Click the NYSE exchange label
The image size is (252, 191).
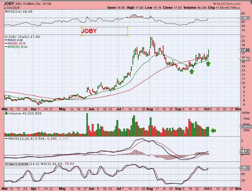click(x=47, y=4)
